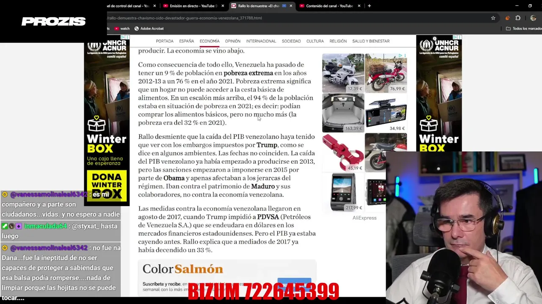This screenshot has width=542, height=304.
Task: Open the Adobe Acrobat bookmark
Action: click(x=149, y=29)
